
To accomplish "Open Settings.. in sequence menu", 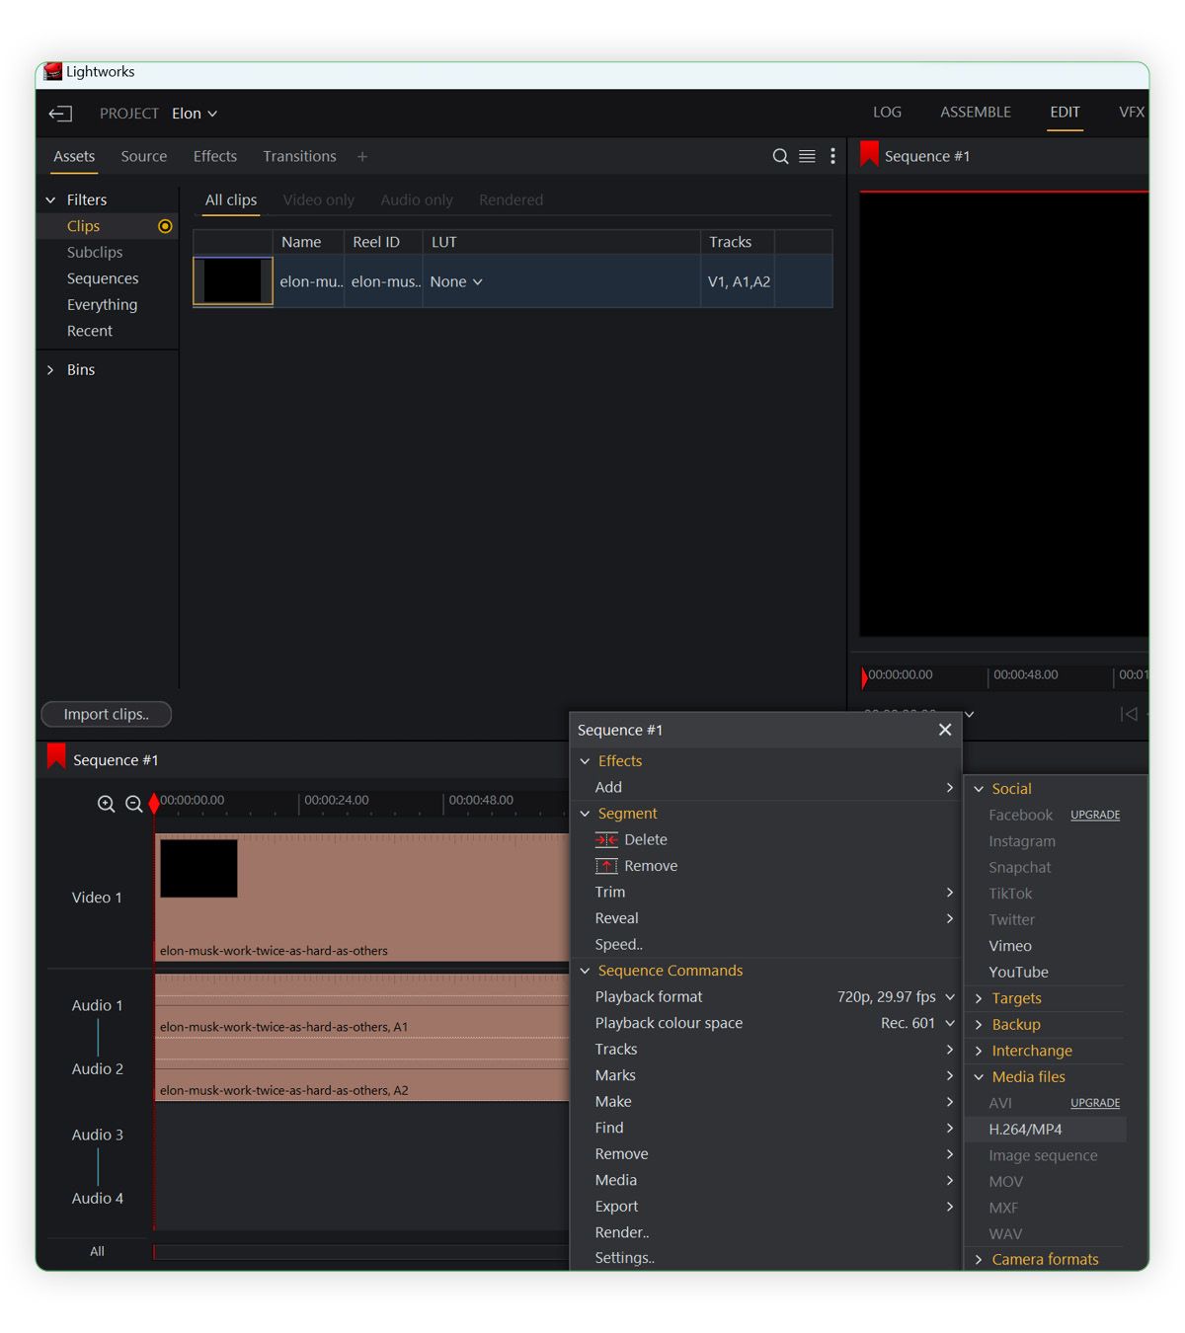I will tap(625, 1258).
